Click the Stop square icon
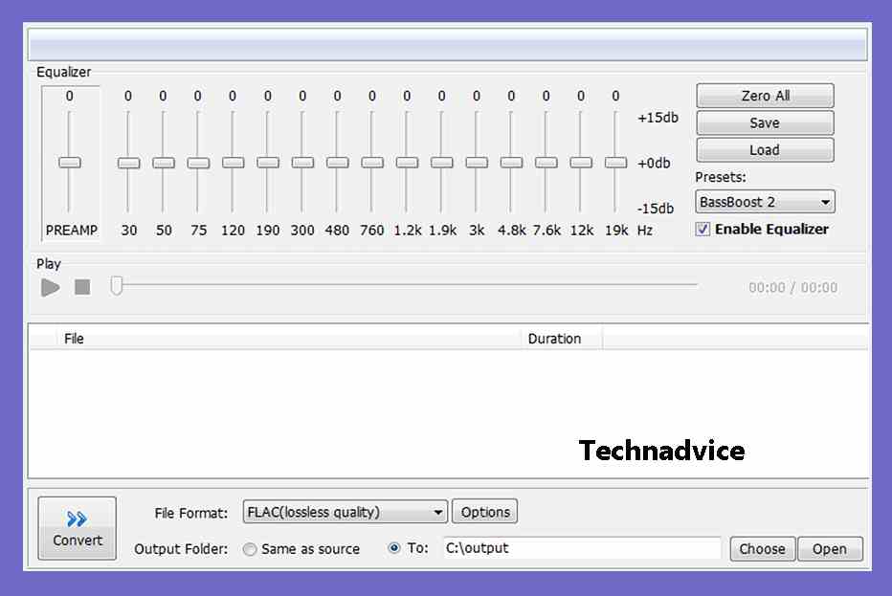Viewport: 892px width, 596px height. pyautogui.click(x=82, y=287)
